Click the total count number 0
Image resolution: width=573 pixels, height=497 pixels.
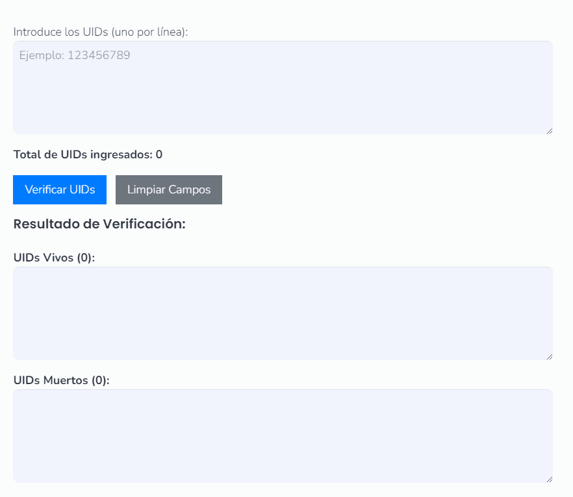coord(159,154)
